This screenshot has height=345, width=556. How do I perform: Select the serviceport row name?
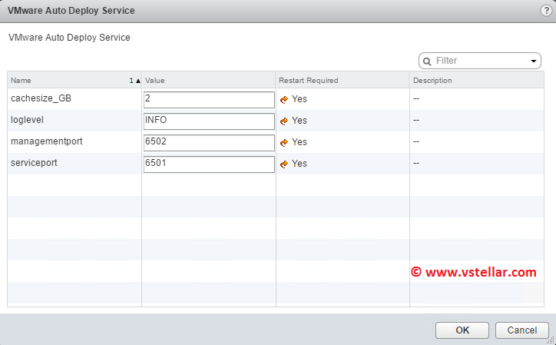coord(34,164)
